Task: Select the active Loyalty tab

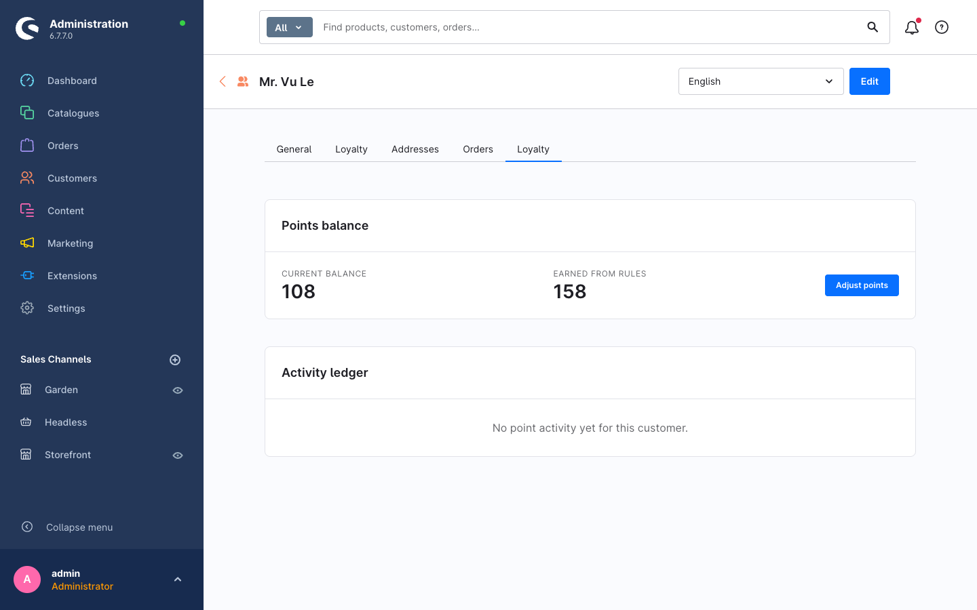Action: click(x=533, y=149)
